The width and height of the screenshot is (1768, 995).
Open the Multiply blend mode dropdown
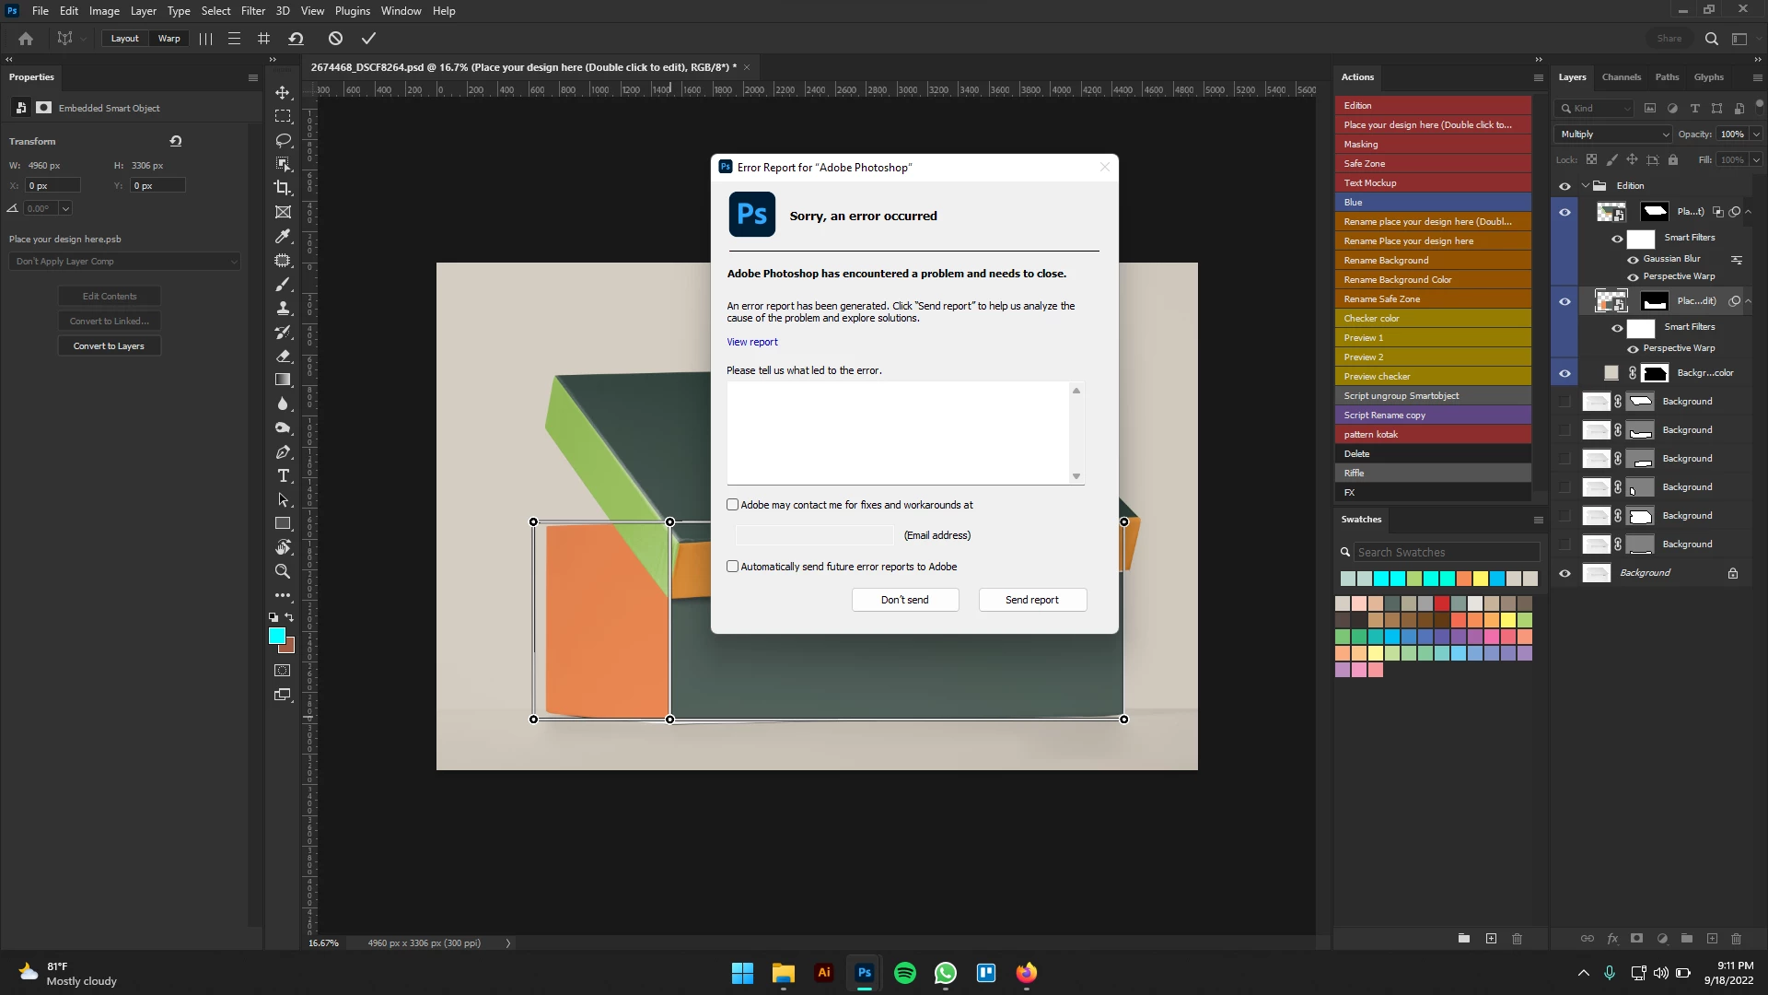point(1614,135)
